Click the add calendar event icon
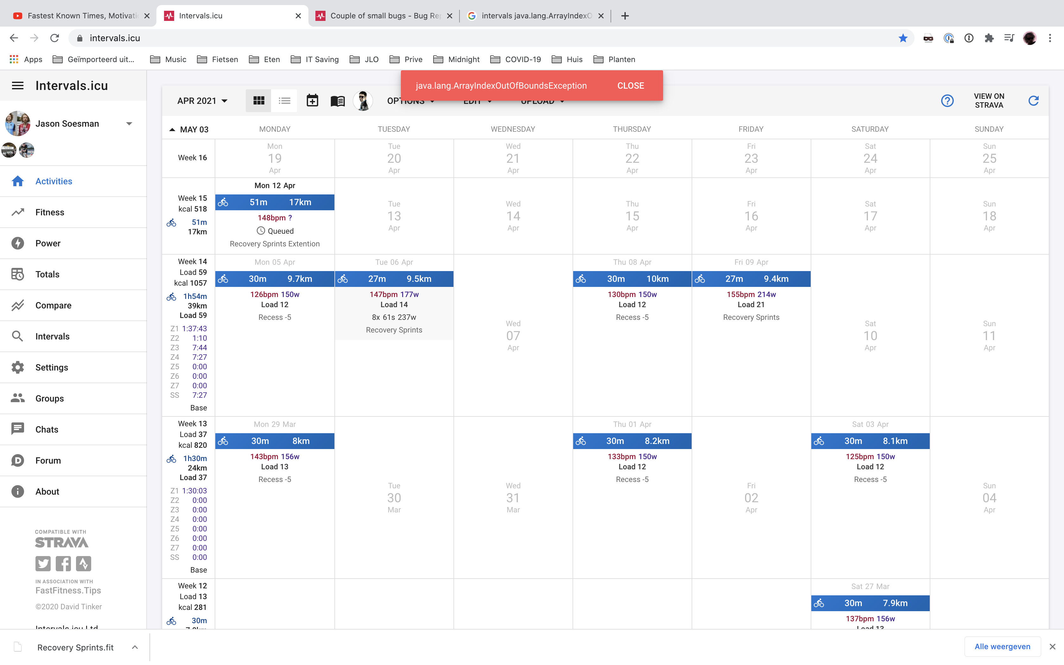1064x665 pixels. (x=312, y=101)
